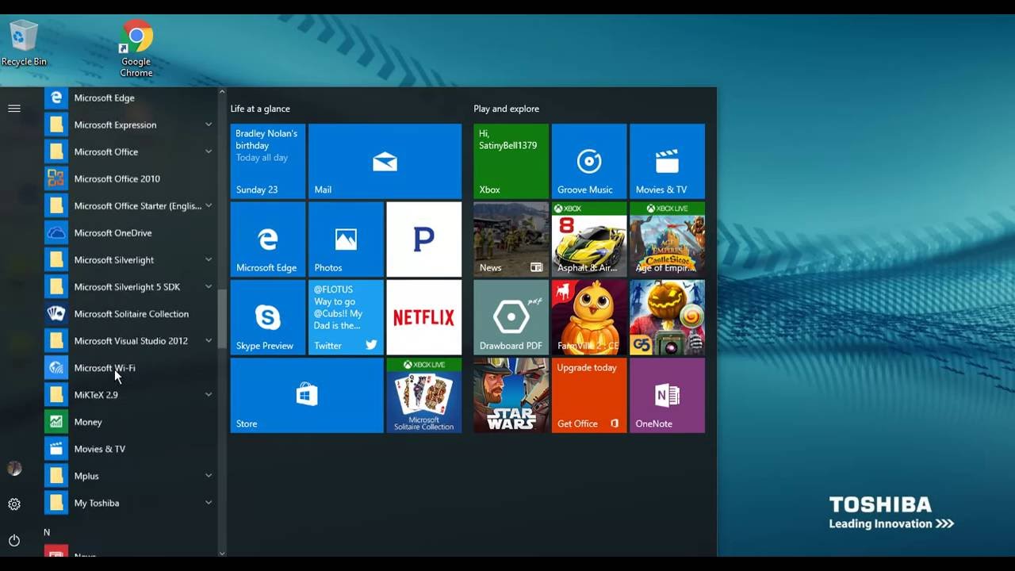This screenshot has width=1015, height=571.
Task: Open the Money app
Action: (x=130, y=421)
